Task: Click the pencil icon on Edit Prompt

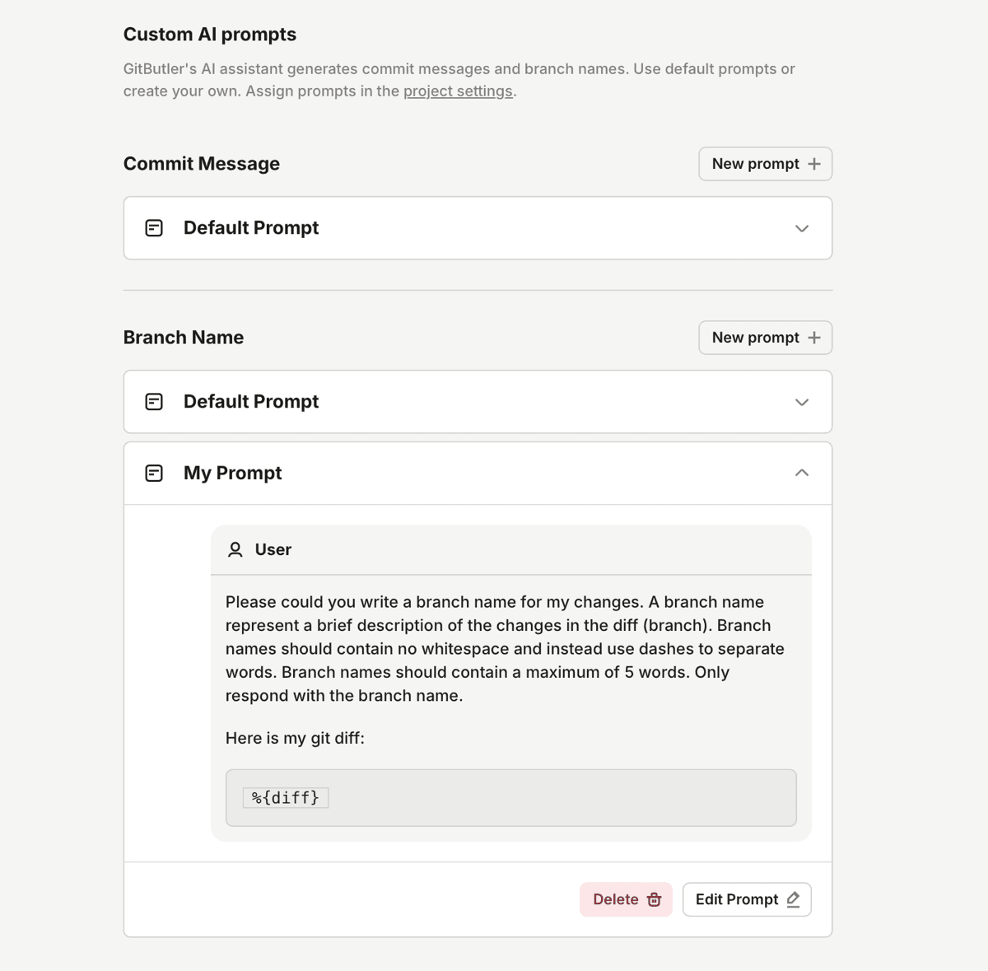Action: [x=793, y=899]
